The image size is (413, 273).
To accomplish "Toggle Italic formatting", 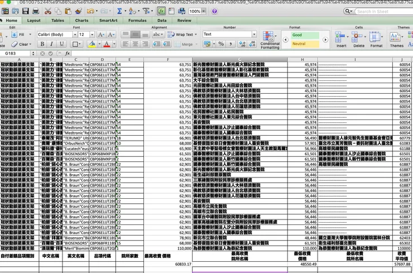I will pyautogui.click(x=51, y=44).
